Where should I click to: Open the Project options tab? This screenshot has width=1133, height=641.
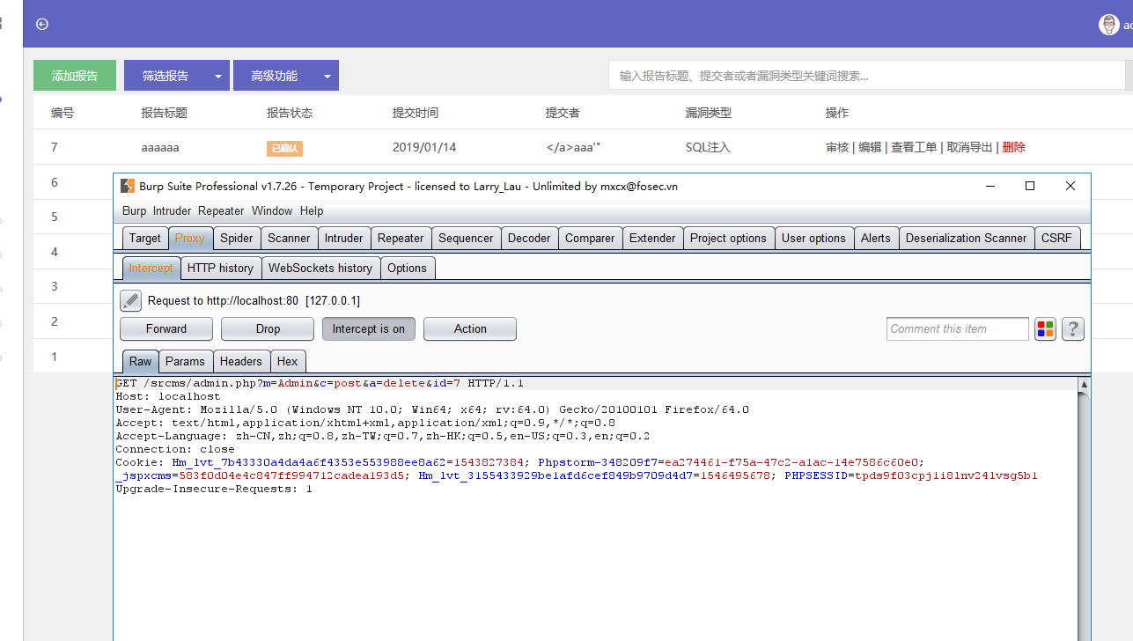[728, 238]
